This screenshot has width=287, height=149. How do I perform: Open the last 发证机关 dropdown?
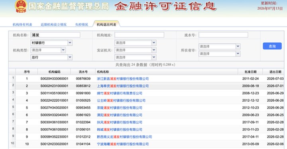(136, 57)
